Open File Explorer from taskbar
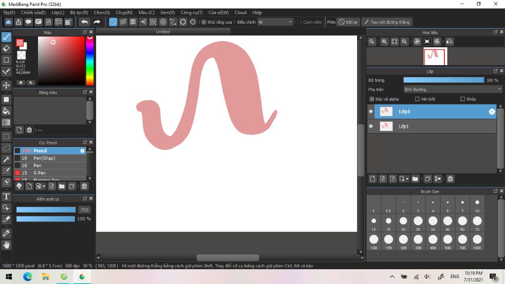This screenshot has height=284, width=505. 45,277
